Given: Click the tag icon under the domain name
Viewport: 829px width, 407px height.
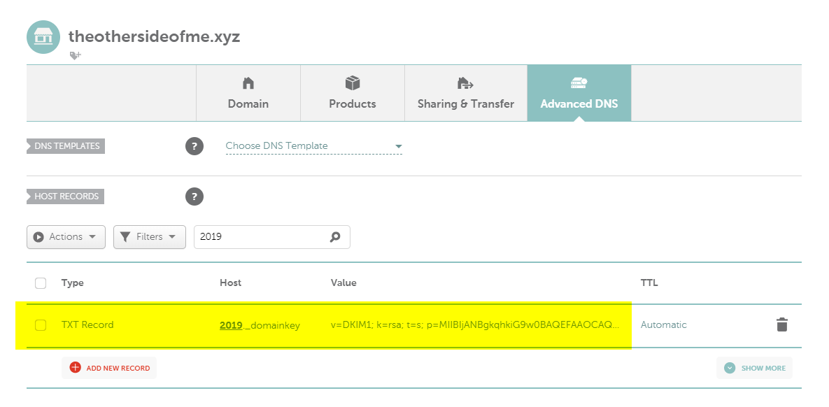Looking at the screenshot, I should coord(75,55).
